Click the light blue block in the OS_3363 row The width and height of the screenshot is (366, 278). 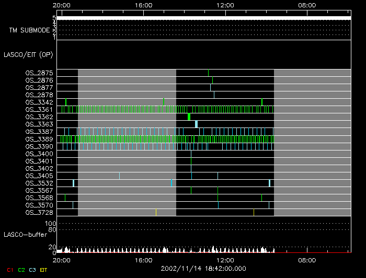coord(196,124)
